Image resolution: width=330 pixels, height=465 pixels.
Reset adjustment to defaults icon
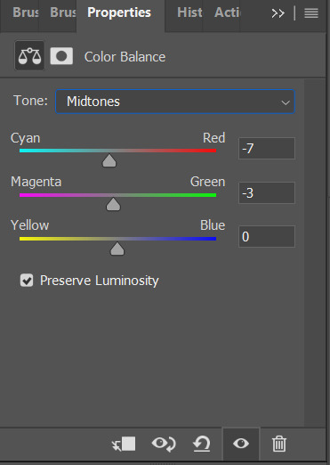[202, 444]
